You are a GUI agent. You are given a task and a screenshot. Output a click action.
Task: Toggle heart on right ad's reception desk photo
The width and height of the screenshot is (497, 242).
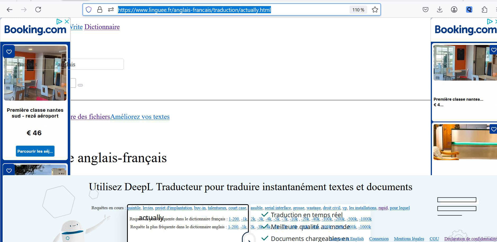click(494, 129)
